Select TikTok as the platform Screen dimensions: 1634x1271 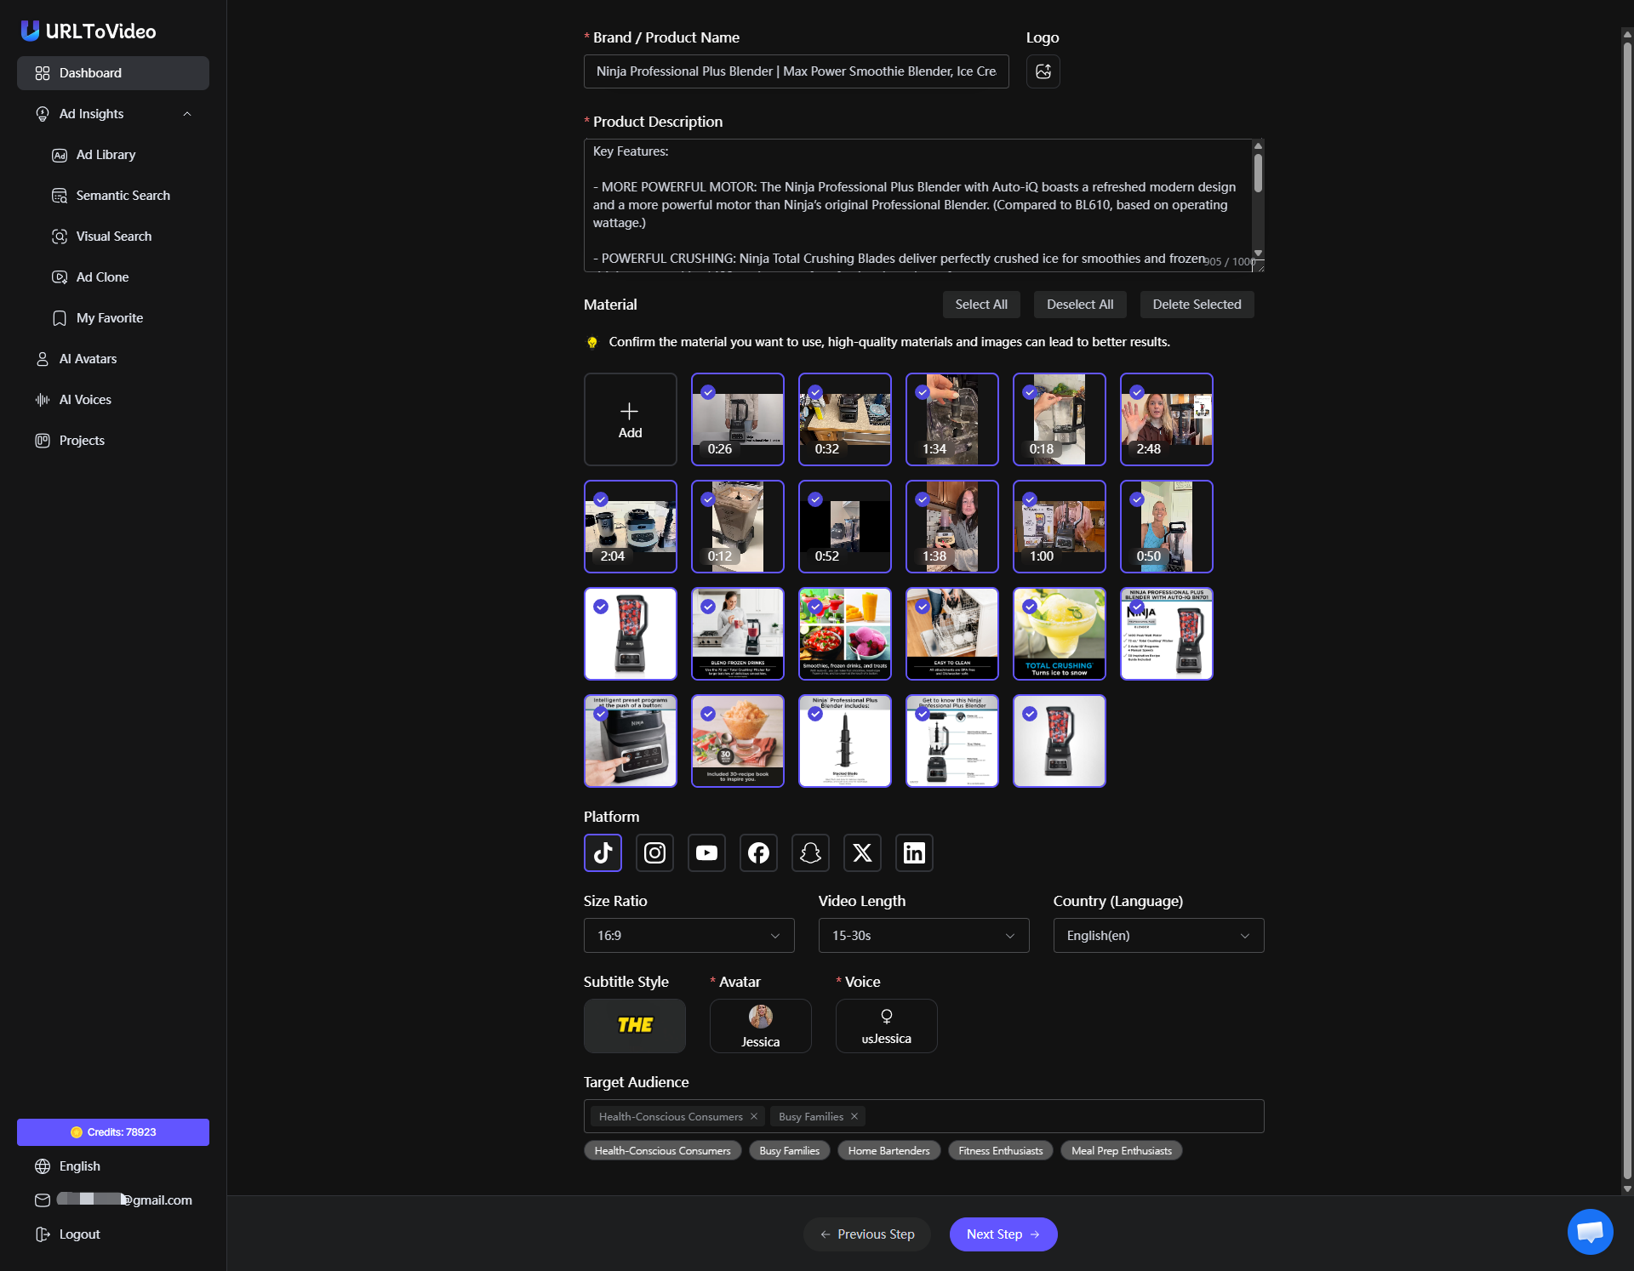[603, 852]
